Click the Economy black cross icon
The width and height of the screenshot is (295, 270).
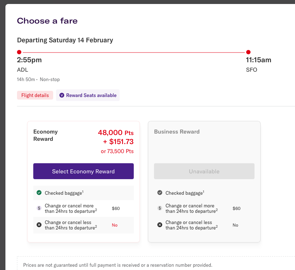39,225
